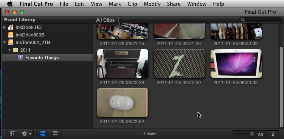
Task: Click the 7 items status text
Action: 150,134
